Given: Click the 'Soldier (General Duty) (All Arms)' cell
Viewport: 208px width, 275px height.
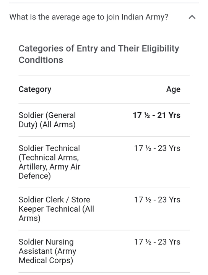Looking at the screenshot, I should coord(47,120).
